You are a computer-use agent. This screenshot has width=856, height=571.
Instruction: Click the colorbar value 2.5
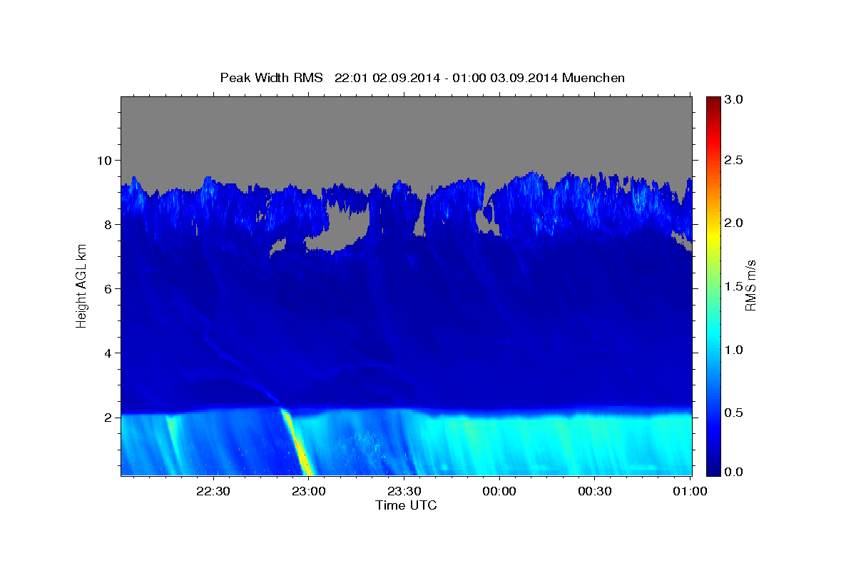[x=734, y=160]
